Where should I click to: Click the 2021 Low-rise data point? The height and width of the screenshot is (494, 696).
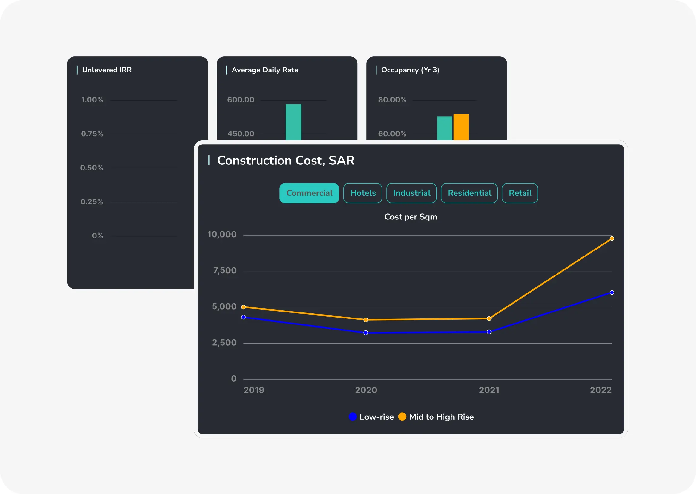[489, 332]
